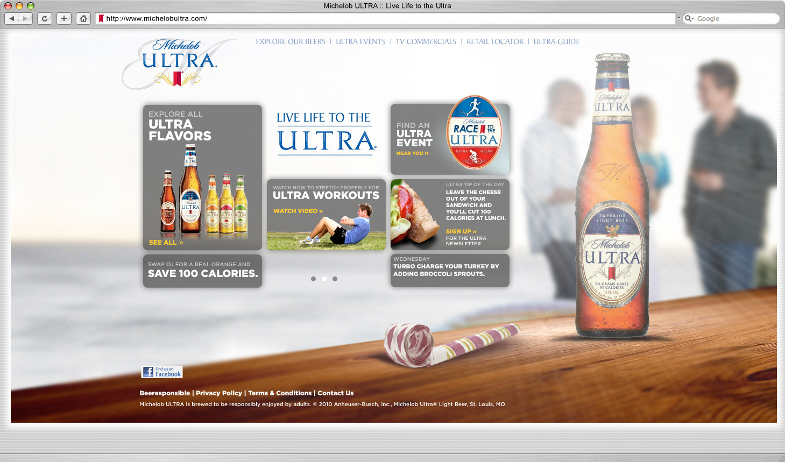Select the second carousel dot
Image resolution: width=785 pixels, height=462 pixels.
324,279
